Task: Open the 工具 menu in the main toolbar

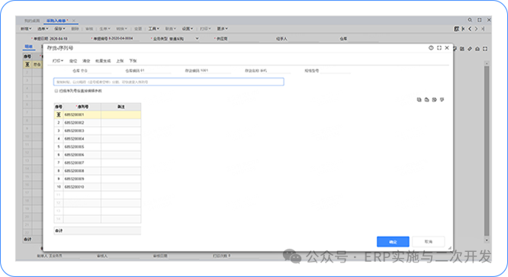Action: pos(154,29)
